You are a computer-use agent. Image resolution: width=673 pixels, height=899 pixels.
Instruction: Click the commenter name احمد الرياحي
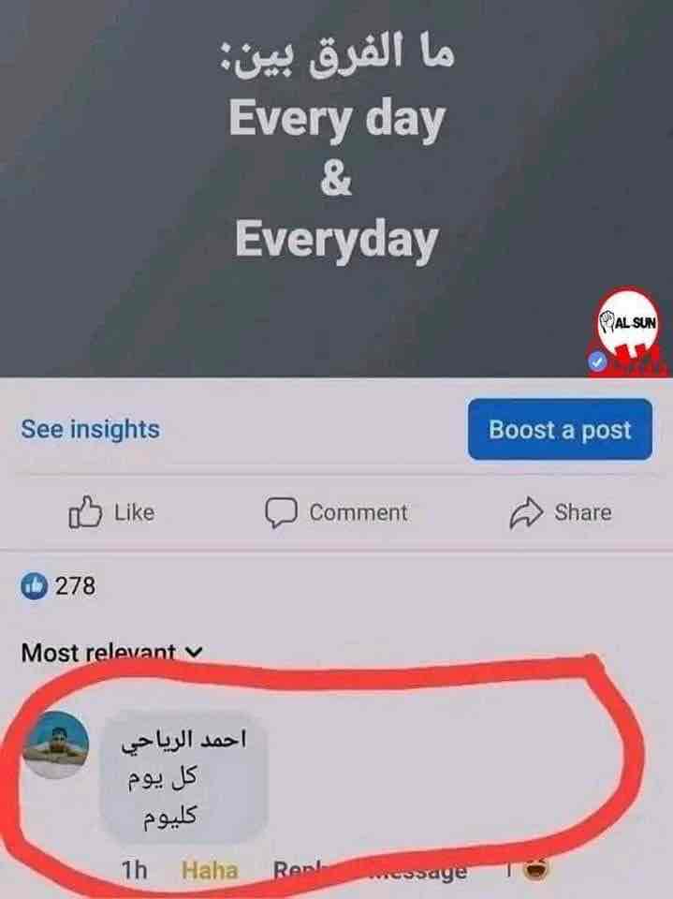tap(183, 740)
